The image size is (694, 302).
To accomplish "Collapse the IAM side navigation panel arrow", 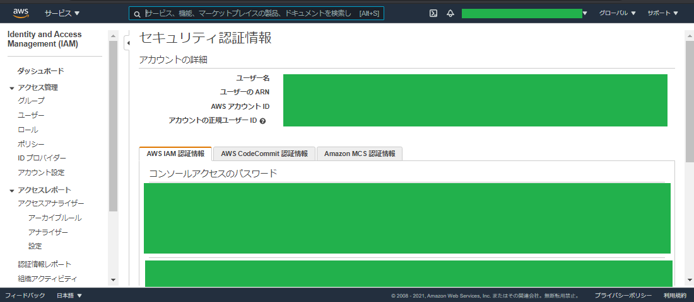I will coord(127,43).
